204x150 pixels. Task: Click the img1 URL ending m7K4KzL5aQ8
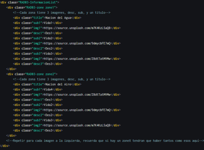(77, 28)
